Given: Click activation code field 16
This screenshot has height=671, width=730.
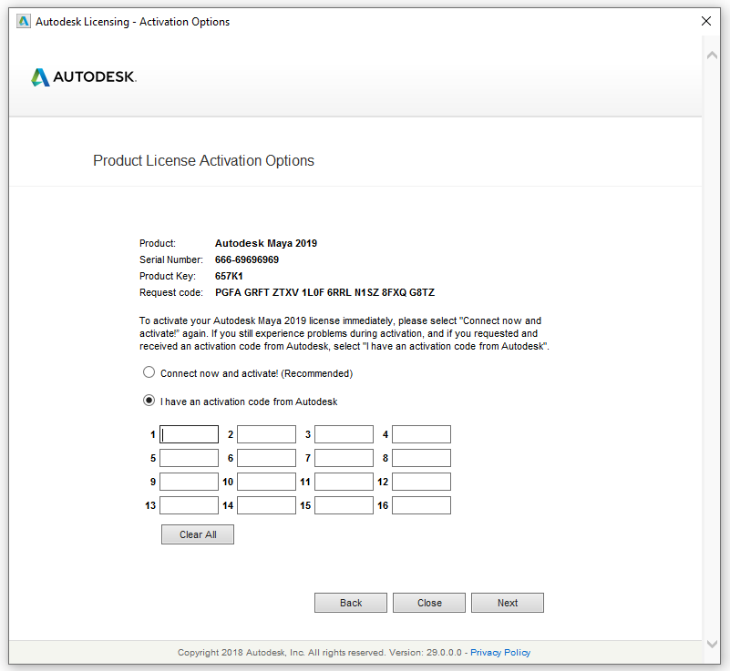Looking at the screenshot, I should [x=421, y=505].
